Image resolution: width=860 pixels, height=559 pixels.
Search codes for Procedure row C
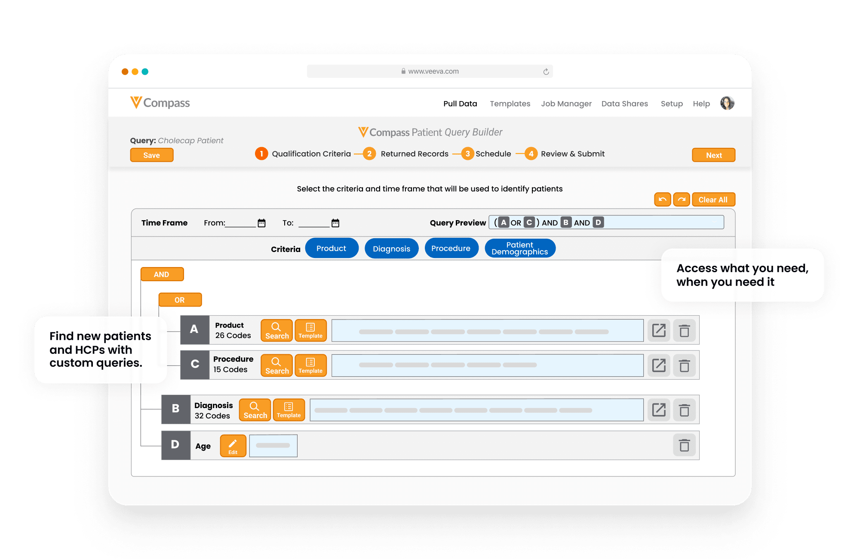pos(276,365)
